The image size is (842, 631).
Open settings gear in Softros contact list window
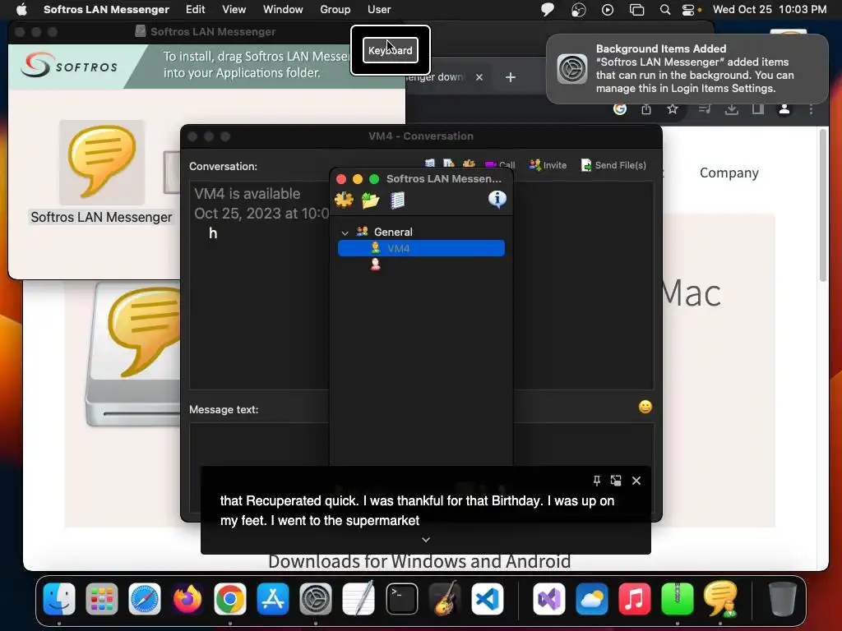click(345, 200)
